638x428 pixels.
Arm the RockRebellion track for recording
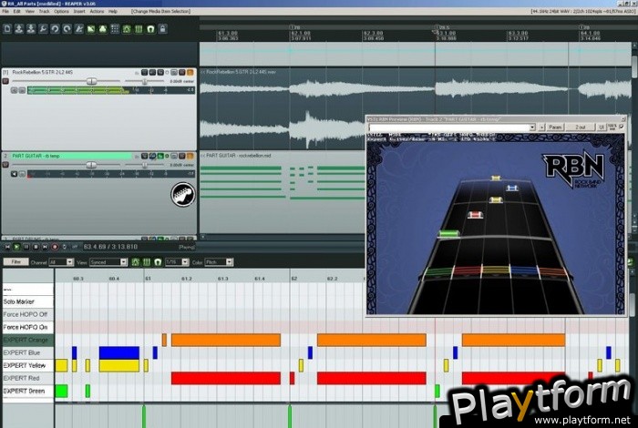5,81
